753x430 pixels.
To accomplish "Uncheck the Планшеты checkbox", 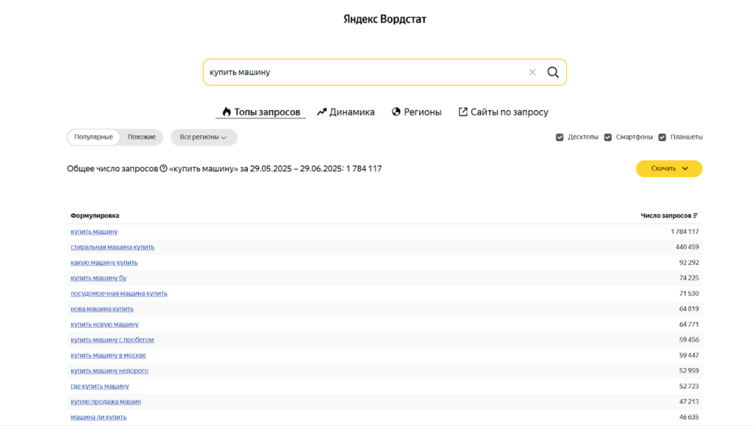I will pos(663,137).
